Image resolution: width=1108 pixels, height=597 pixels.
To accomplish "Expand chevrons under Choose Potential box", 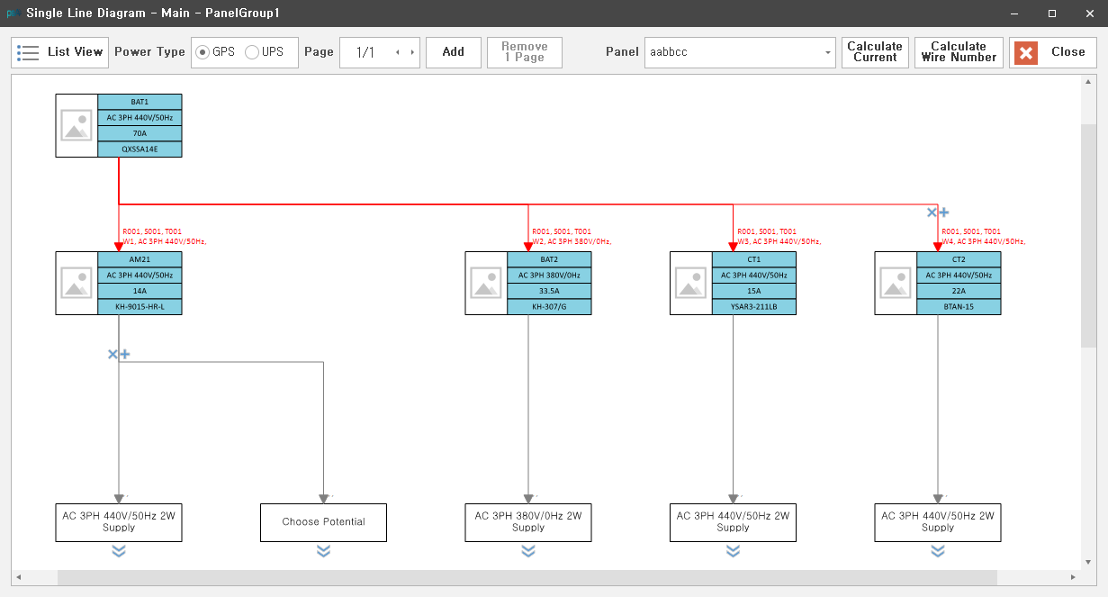I will point(323,551).
